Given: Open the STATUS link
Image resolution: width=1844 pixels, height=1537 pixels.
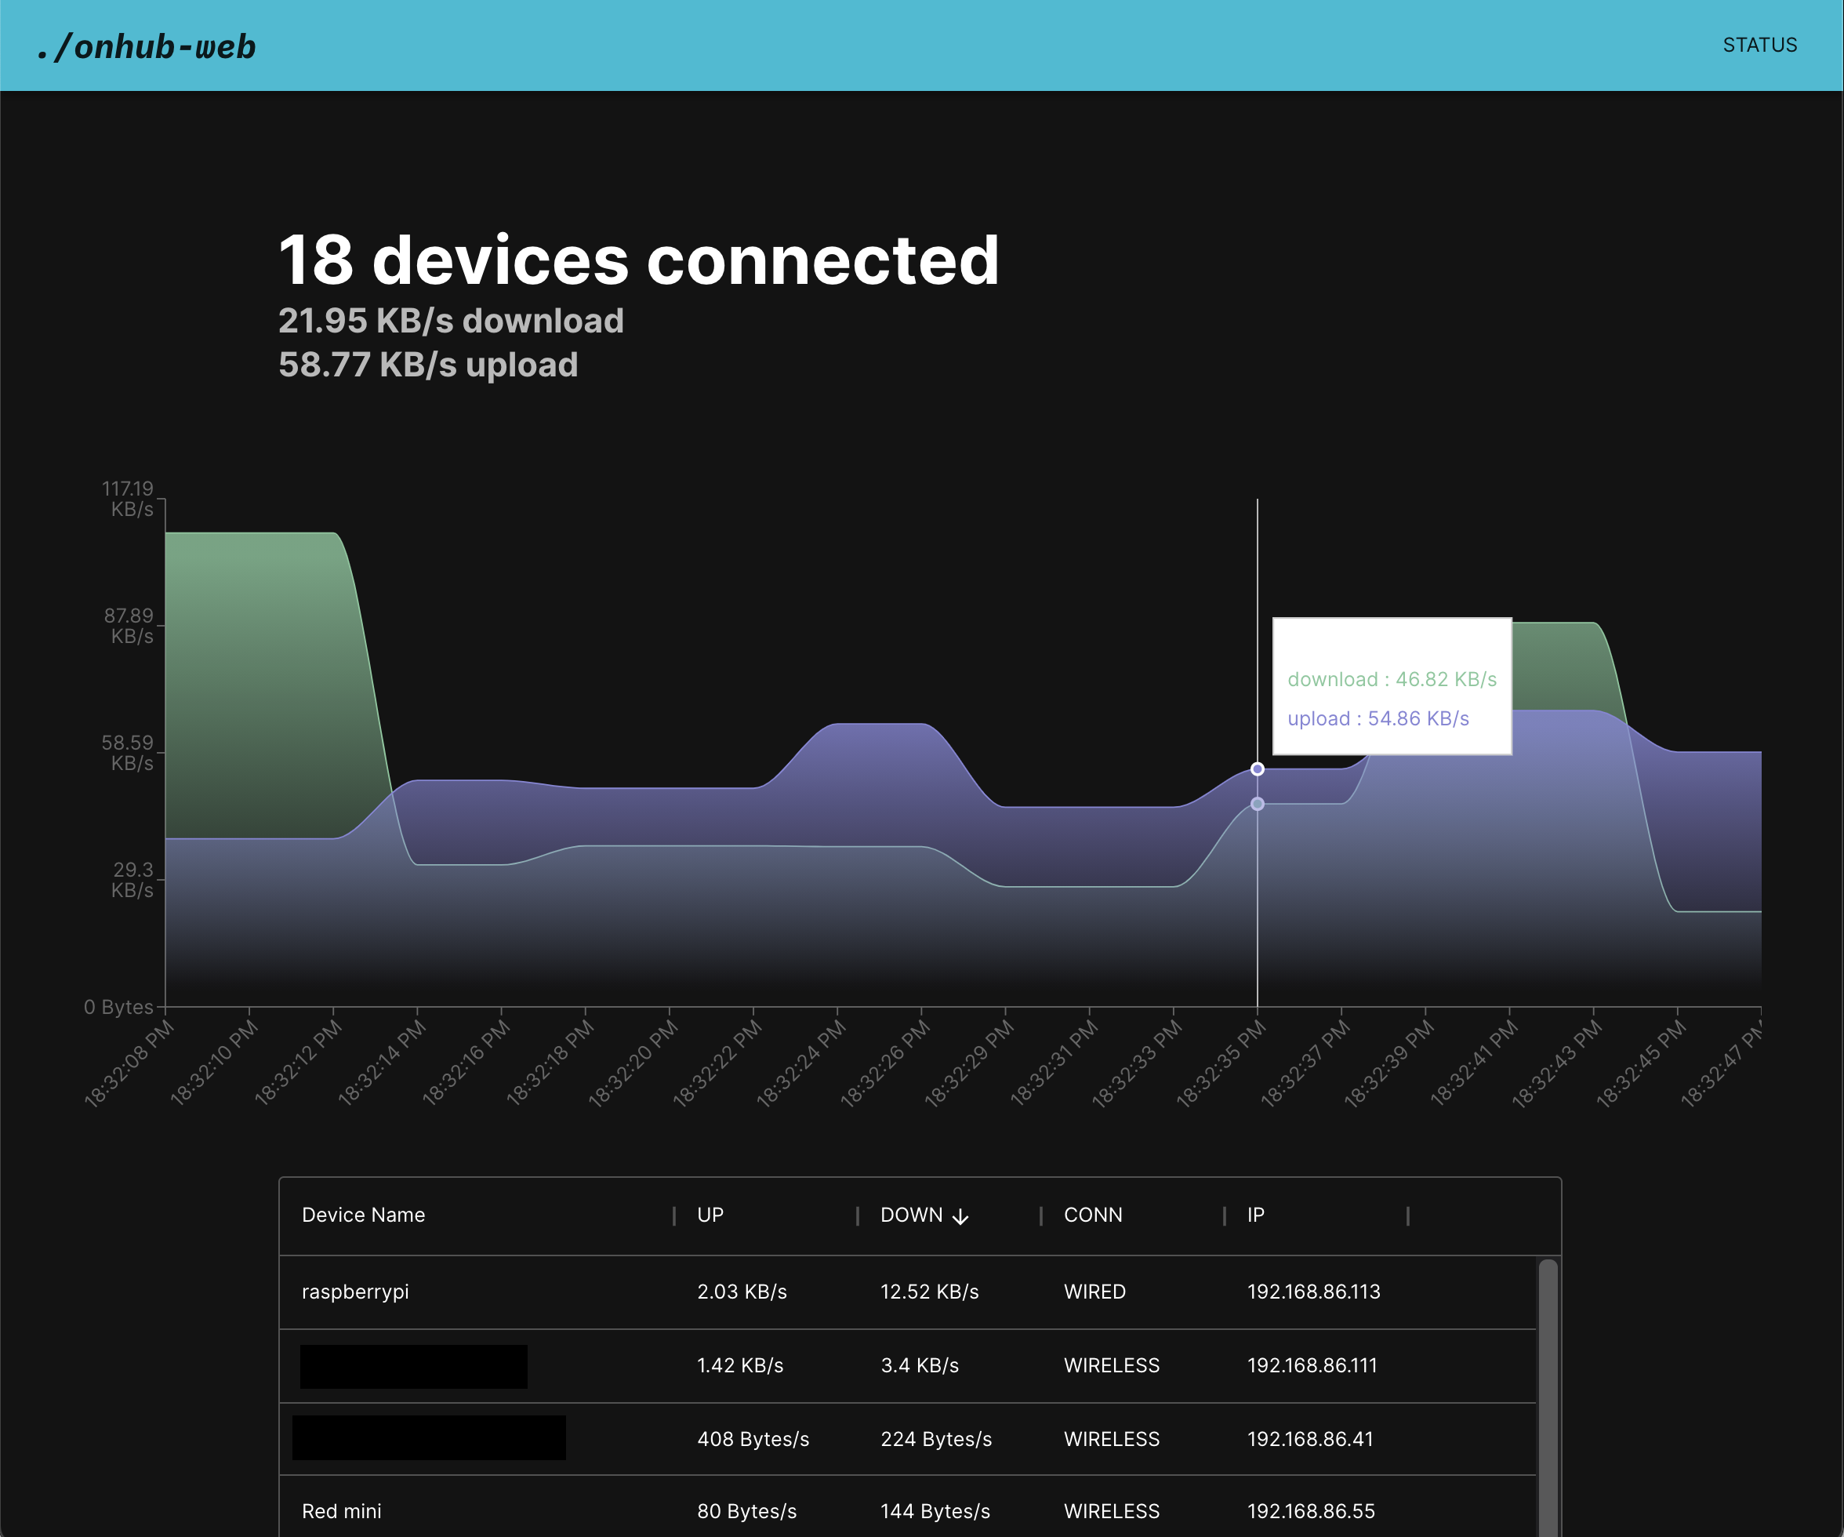Looking at the screenshot, I should click(x=1759, y=45).
